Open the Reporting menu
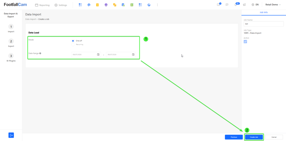 click(x=42, y=5)
